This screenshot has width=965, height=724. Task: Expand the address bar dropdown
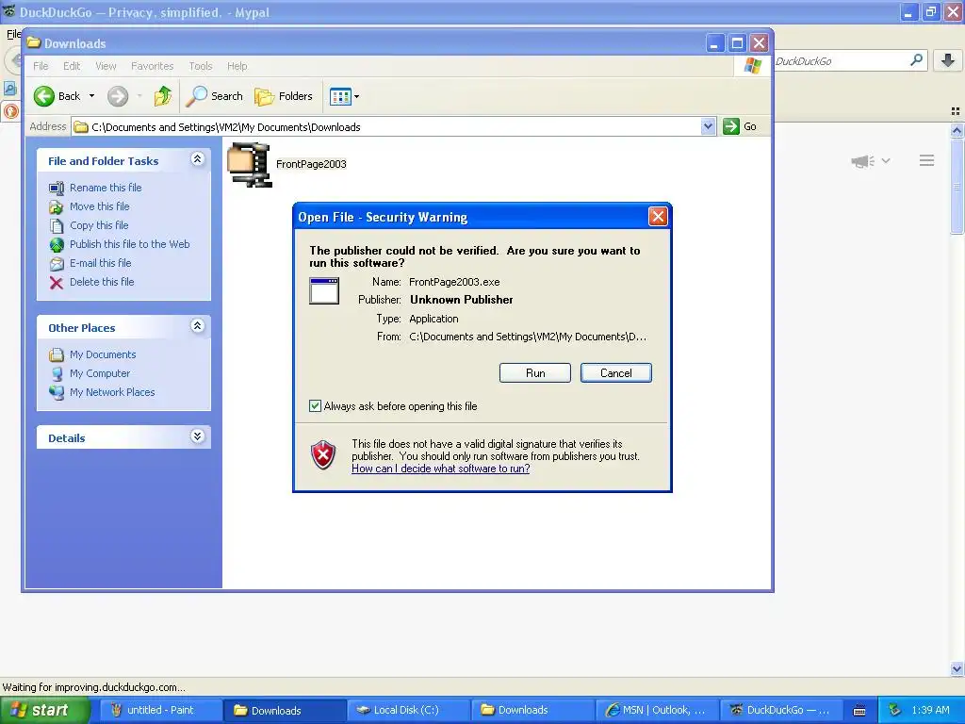[708, 126]
